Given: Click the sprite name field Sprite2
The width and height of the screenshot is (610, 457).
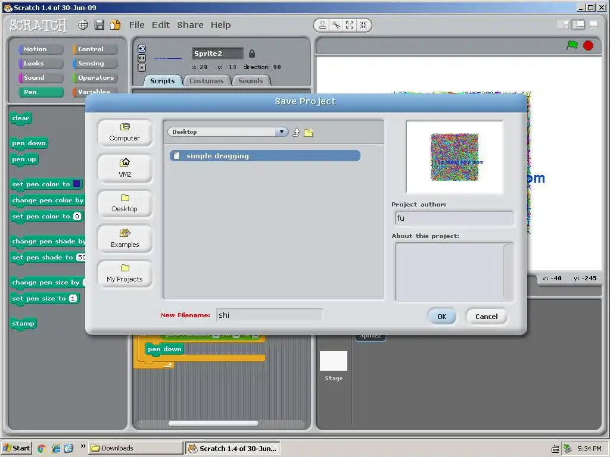Looking at the screenshot, I should (x=217, y=54).
